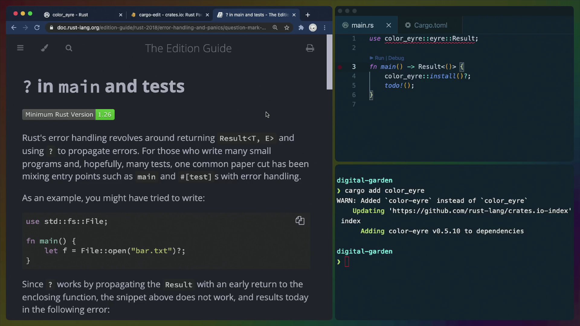Screen dimensions: 580x326
Task: Click line number 7 in editor gutter
Action: coord(354,104)
